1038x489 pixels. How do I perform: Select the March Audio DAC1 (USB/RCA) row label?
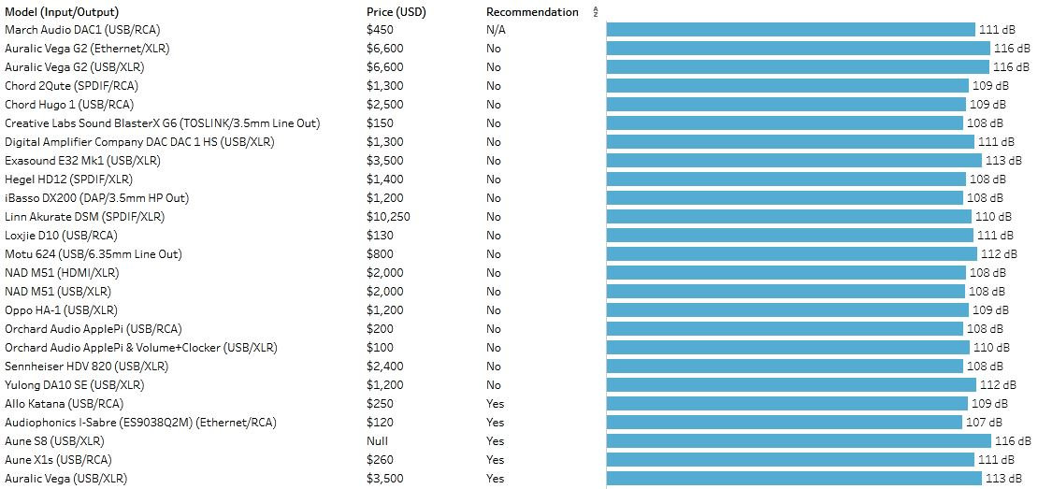pos(69,30)
